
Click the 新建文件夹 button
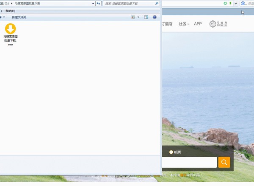click(19, 17)
